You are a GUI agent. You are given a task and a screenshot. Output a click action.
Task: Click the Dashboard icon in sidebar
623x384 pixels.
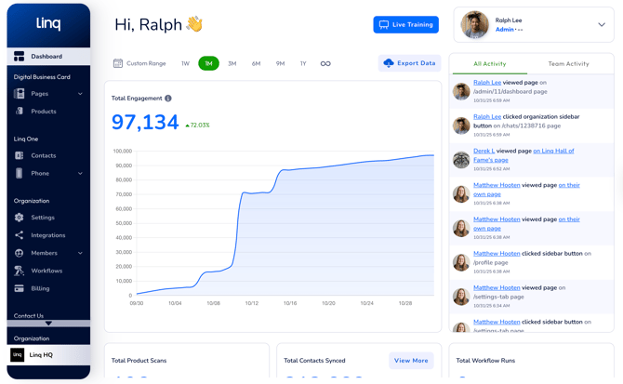tap(20, 57)
